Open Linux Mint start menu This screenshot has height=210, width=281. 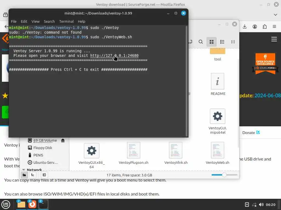coord(6,205)
